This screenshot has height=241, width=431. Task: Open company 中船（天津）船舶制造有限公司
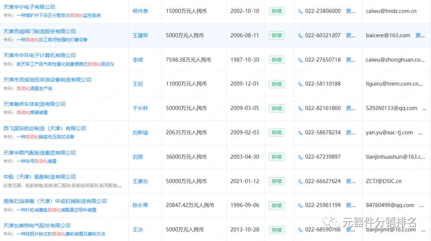click(x=39, y=177)
